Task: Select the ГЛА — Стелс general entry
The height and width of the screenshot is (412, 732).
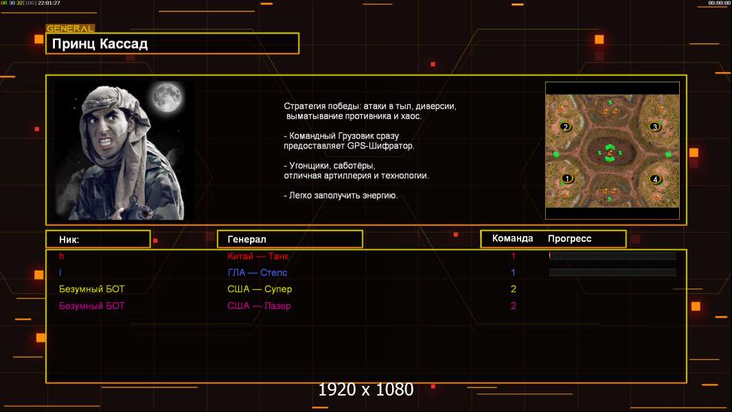Action: (x=258, y=273)
